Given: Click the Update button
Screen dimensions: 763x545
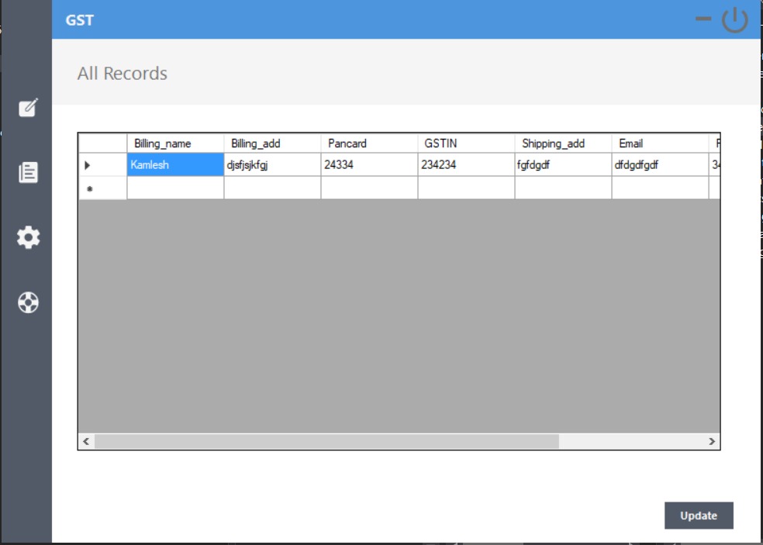Looking at the screenshot, I should coord(699,516).
